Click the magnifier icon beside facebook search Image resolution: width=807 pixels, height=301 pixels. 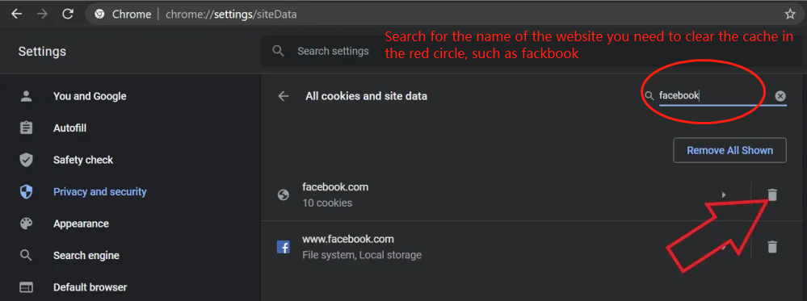pos(650,96)
